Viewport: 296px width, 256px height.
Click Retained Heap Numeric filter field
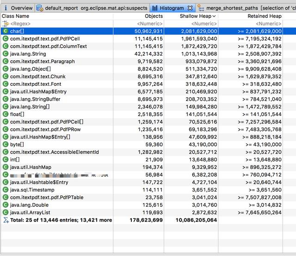[x=251, y=24]
